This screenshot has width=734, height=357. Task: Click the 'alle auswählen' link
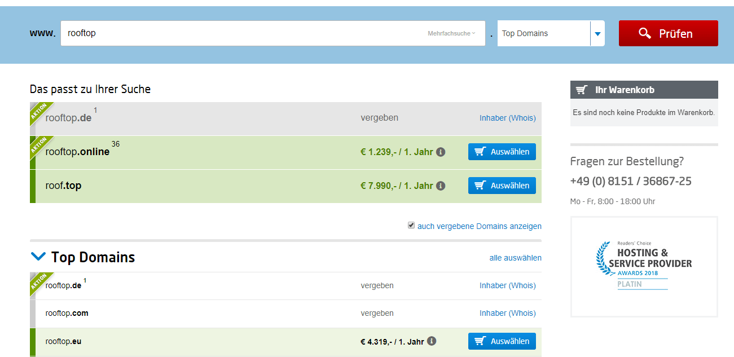pyautogui.click(x=516, y=258)
